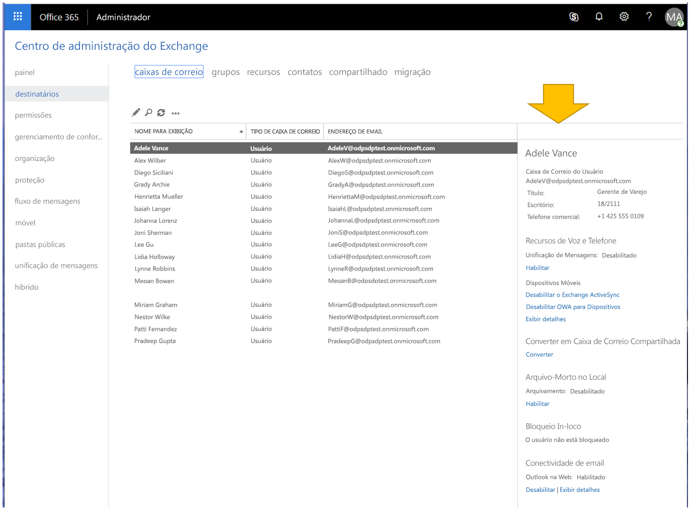Select the Nestor Wilke row
The height and width of the screenshot is (511, 690).
[324, 317]
